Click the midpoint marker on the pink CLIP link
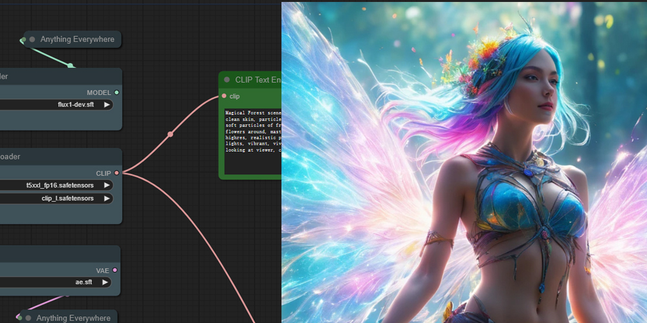This screenshot has width=647, height=323. 170,134
